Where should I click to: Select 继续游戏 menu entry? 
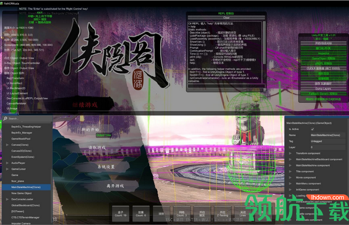85,105
